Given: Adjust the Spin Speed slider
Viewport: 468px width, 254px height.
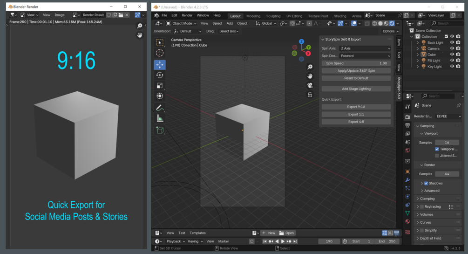Looking at the screenshot, I should (356, 63).
